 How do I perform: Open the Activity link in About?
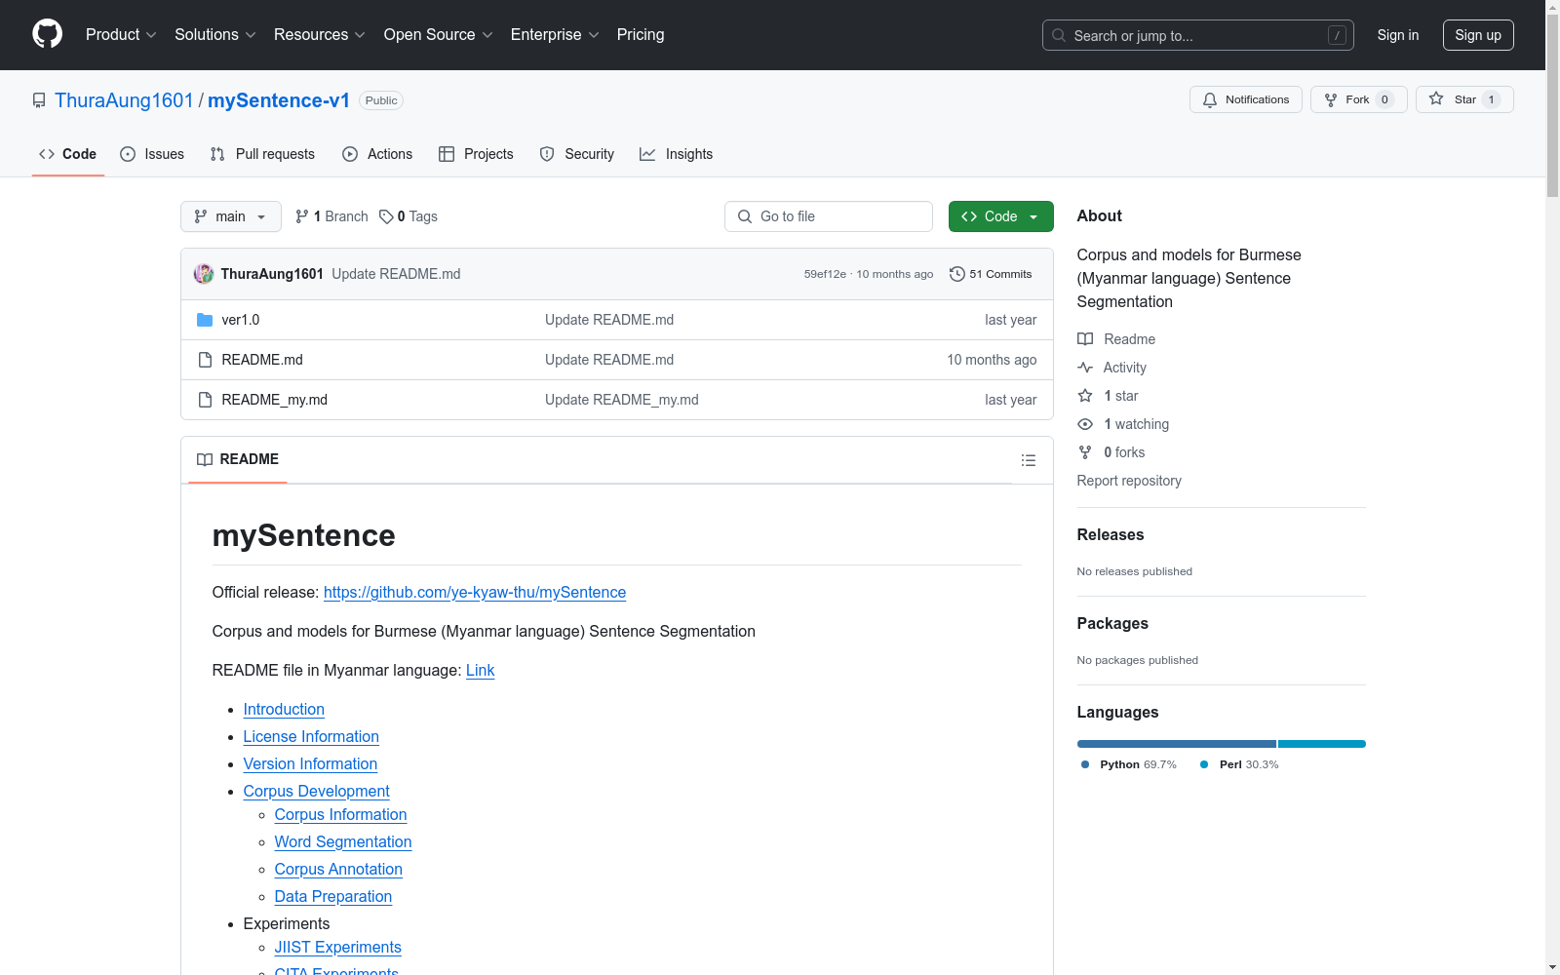1111,368
